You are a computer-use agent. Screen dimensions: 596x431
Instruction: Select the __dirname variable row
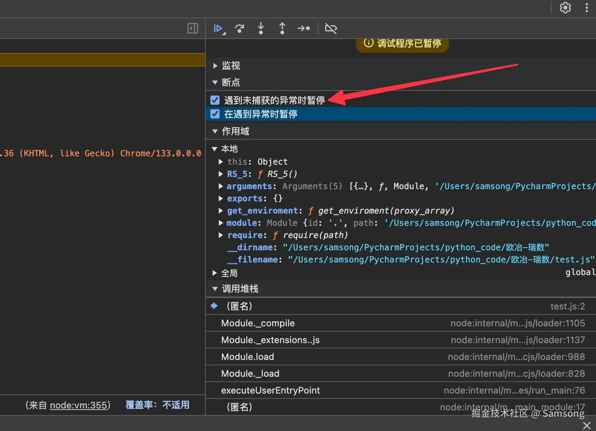click(401, 247)
